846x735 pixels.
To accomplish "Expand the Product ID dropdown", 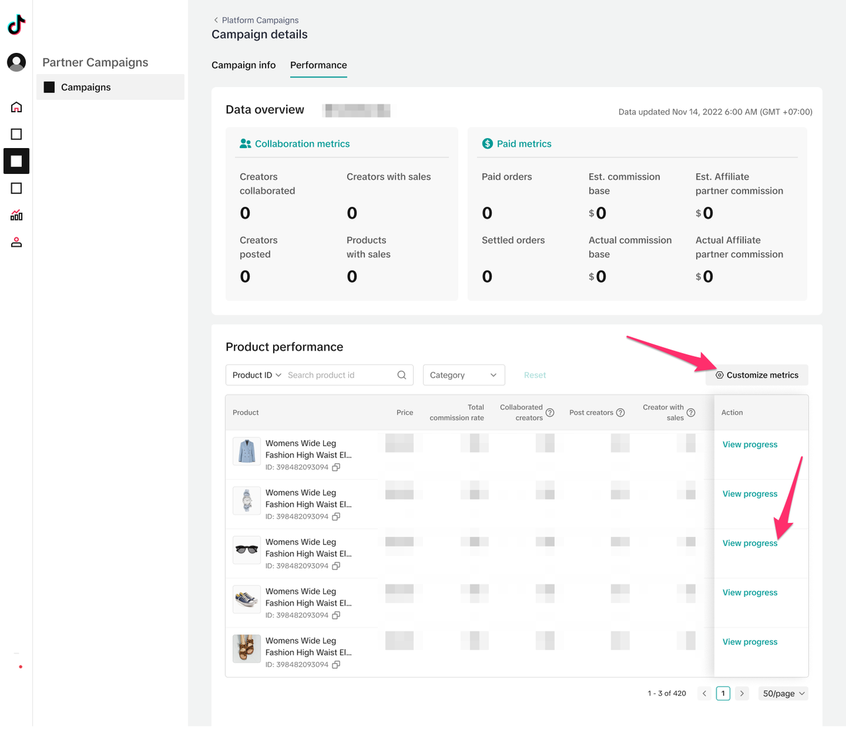I will [x=256, y=375].
